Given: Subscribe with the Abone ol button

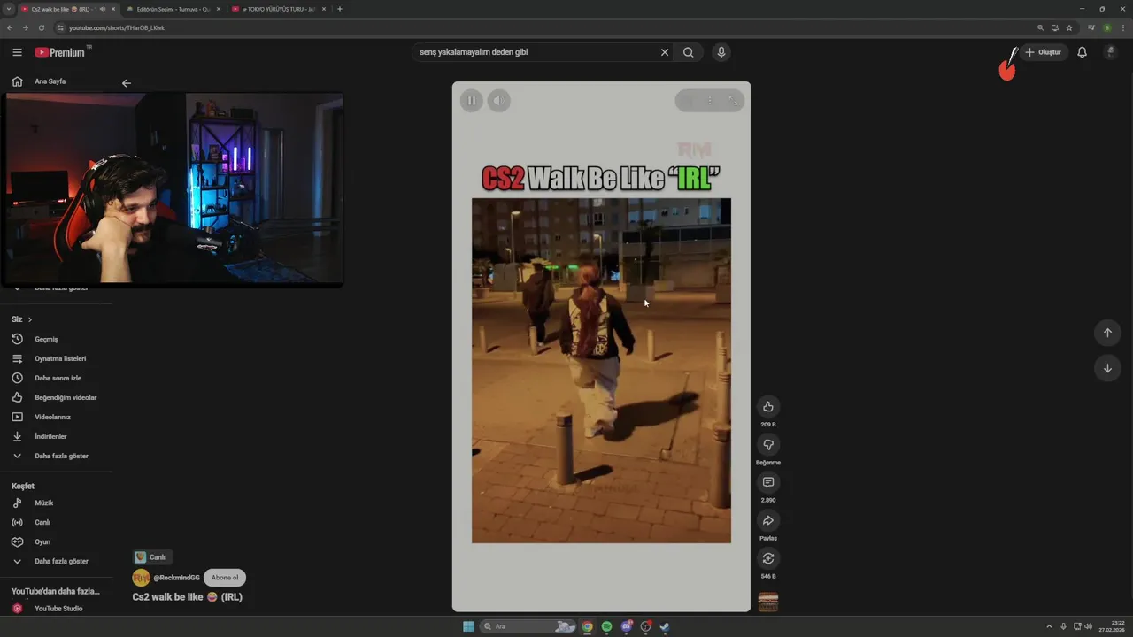Looking at the screenshot, I should coord(225,578).
